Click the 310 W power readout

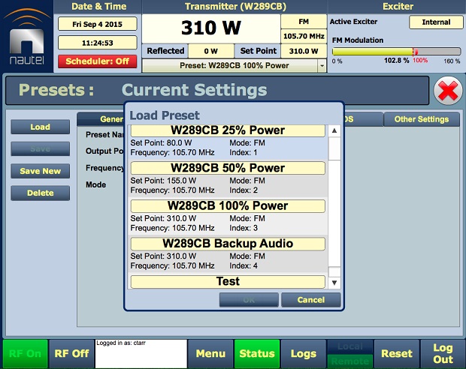point(211,28)
